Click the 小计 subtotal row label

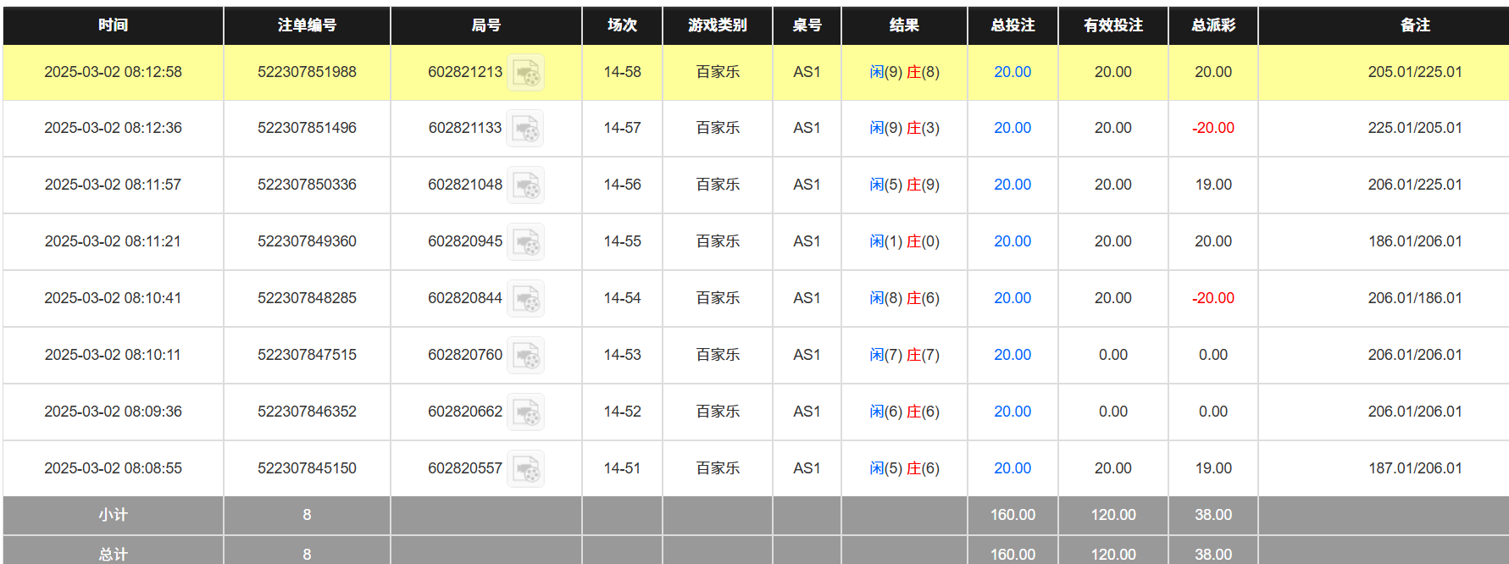pos(113,515)
